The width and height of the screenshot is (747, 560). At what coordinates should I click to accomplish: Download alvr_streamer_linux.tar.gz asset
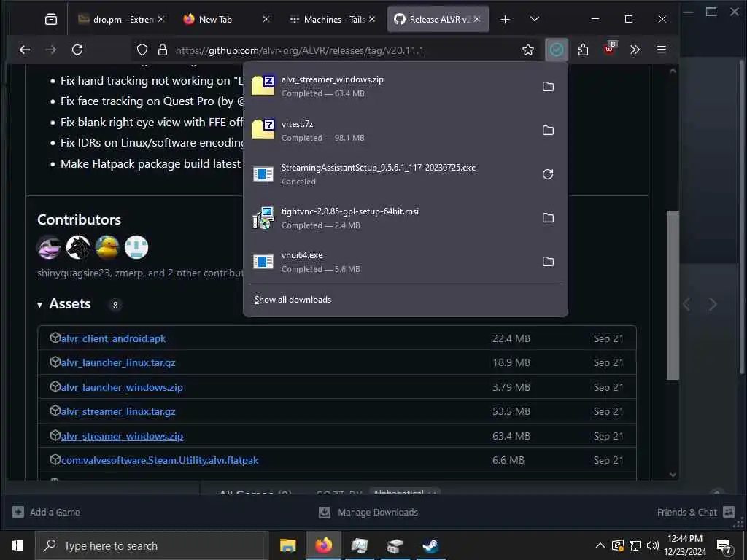click(118, 411)
